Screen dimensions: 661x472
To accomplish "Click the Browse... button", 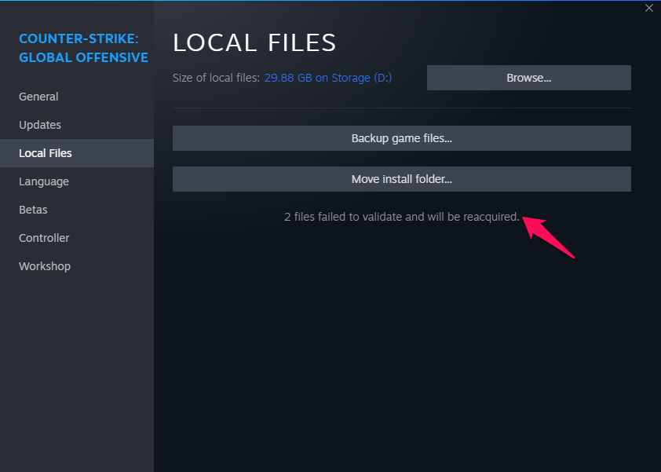I will [528, 78].
